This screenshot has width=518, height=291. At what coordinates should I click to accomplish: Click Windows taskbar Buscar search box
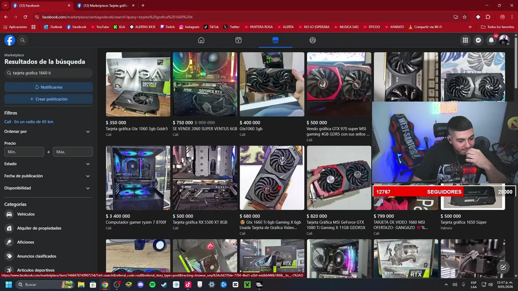(x=45, y=285)
